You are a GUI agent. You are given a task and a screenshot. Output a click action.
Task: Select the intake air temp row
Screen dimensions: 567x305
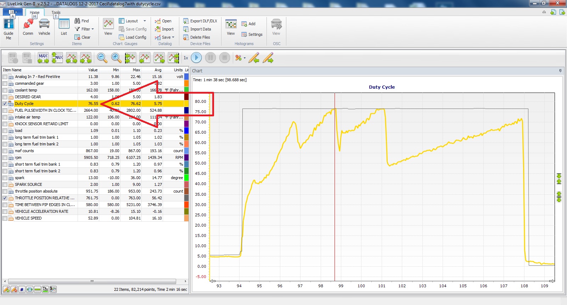(95, 117)
